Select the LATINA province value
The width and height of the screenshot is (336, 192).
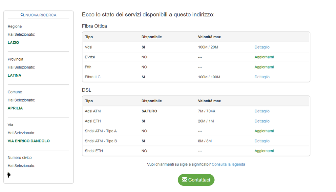tap(14, 75)
